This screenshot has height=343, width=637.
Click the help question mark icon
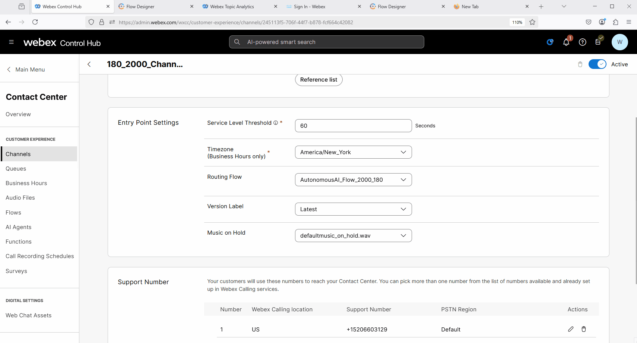582,42
